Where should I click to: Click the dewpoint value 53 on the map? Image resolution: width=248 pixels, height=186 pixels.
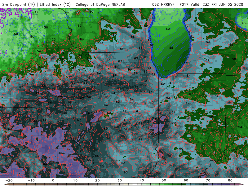[x=54, y=39]
